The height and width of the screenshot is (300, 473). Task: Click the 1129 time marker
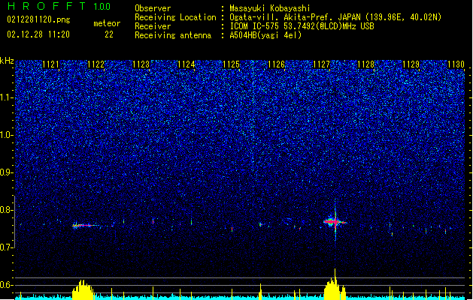click(411, 64)
